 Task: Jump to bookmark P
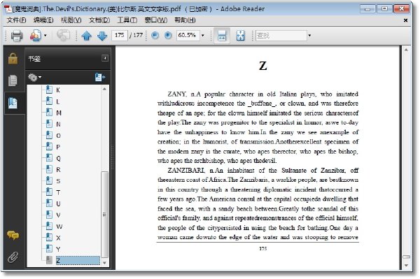tap(58, 147)
